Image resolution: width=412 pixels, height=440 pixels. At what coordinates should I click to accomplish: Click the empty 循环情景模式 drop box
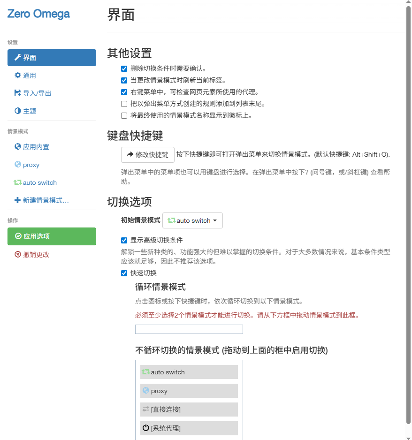pos(189,329)
